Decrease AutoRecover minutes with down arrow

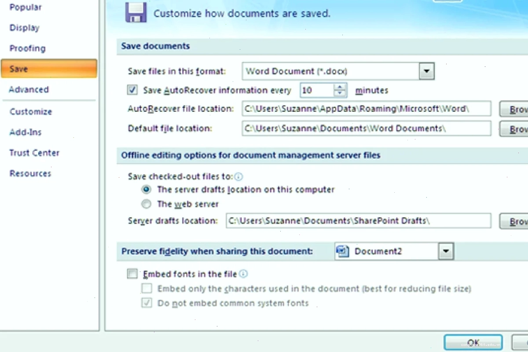tap(341, 94)
